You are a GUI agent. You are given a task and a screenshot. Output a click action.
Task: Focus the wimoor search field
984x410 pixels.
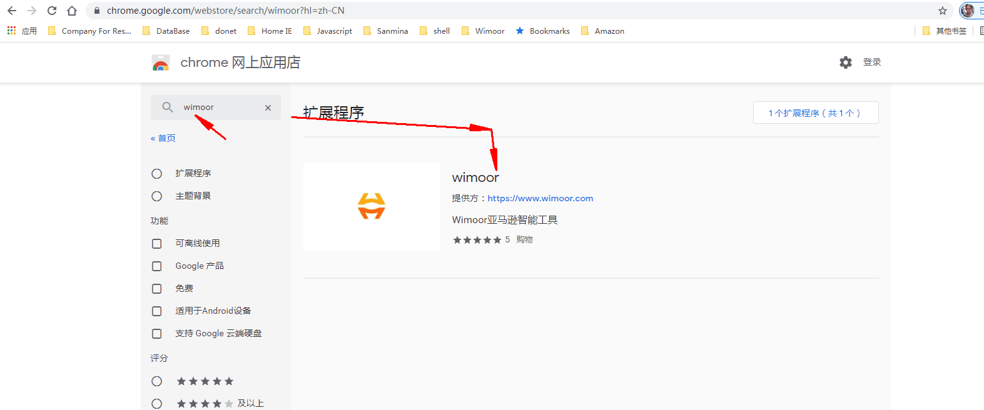click(216, 107)
